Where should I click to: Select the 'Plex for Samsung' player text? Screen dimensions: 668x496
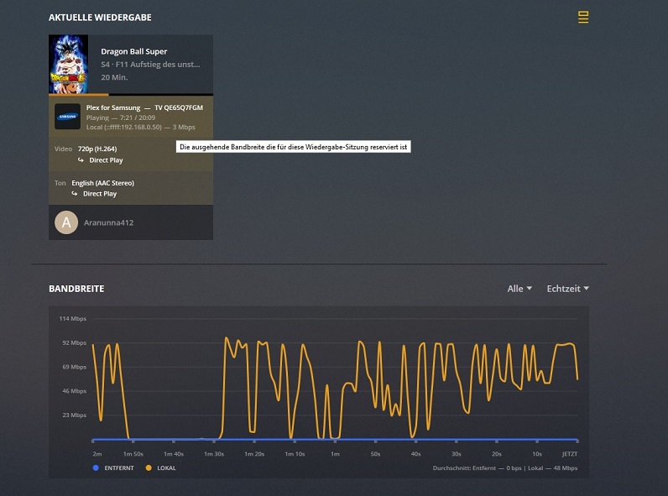(x=113, y=107)
